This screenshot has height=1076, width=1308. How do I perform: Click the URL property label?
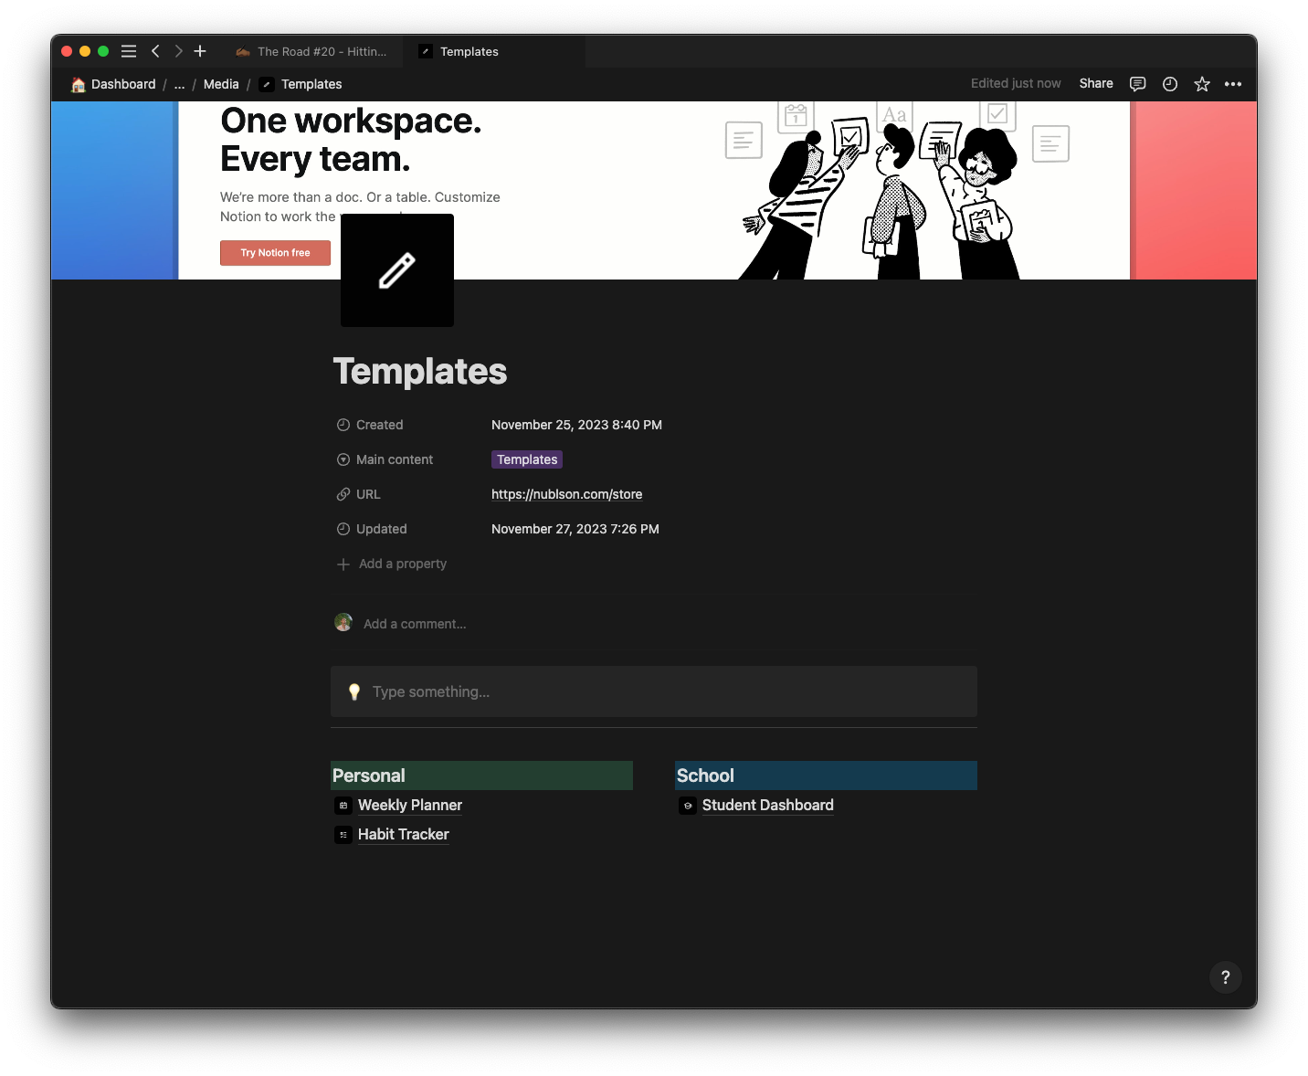point(358,494)
